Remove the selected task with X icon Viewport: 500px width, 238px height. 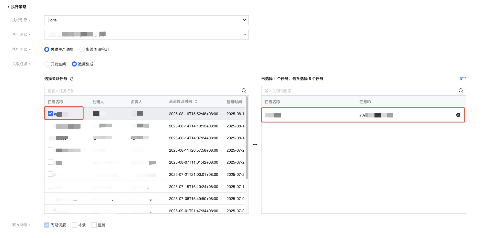(458, 115)
